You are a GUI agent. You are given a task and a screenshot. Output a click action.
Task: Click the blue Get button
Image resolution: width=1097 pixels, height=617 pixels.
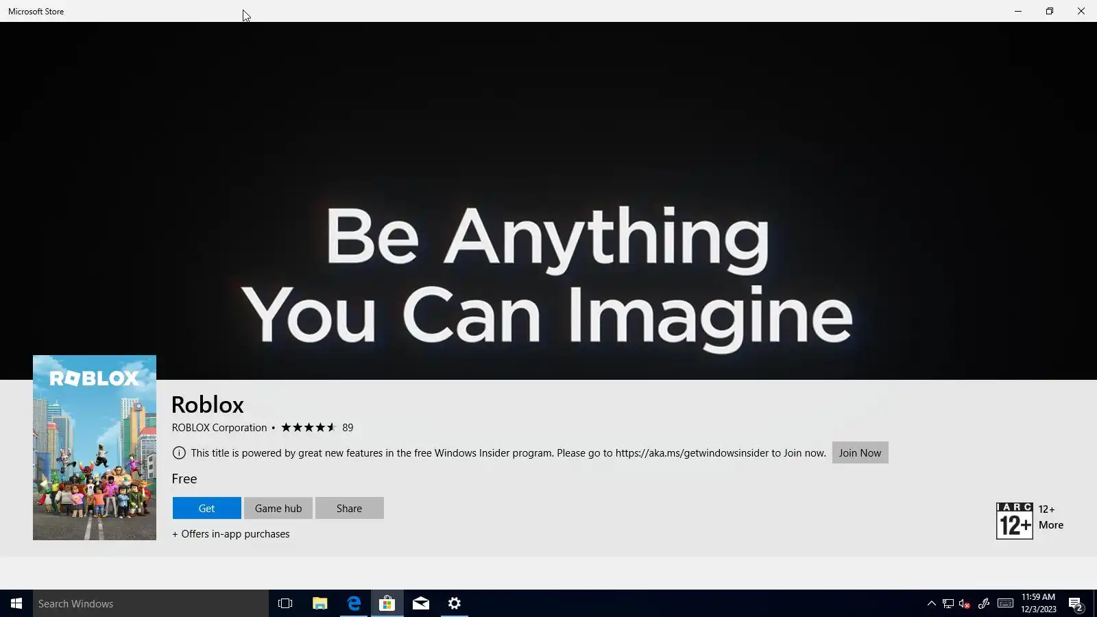tap(206, 508)
